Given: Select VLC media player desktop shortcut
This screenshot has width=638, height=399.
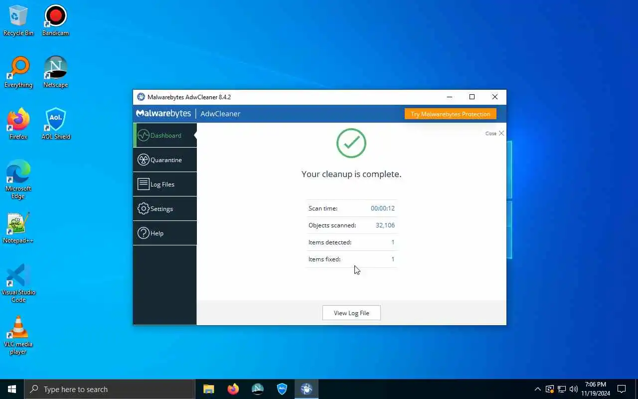Looking at the screenshot, I should pos(18,335).
